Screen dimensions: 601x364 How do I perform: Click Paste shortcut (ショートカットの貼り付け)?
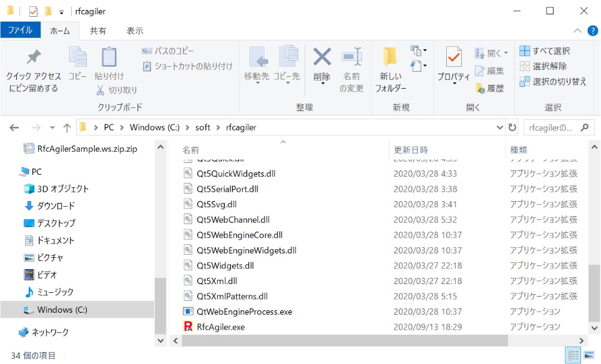[x=187, y=66]
